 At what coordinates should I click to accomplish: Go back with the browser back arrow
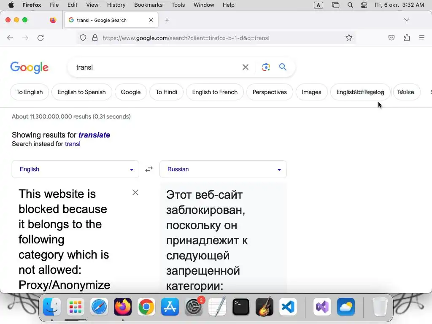10,38
